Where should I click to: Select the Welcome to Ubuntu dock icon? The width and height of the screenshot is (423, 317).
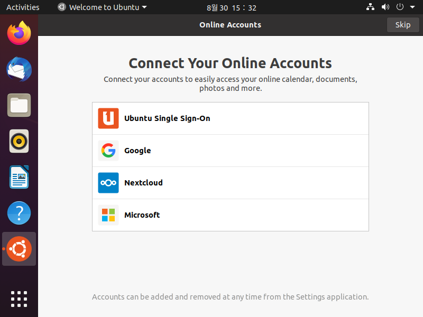(x=19, y=249)
